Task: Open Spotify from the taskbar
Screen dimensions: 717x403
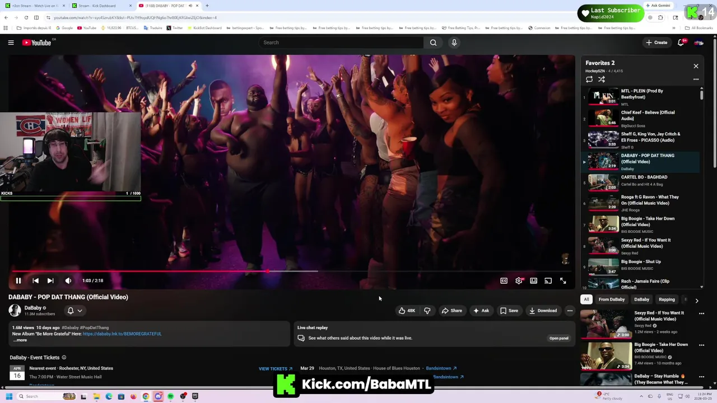Action: [x=170, y=396]
